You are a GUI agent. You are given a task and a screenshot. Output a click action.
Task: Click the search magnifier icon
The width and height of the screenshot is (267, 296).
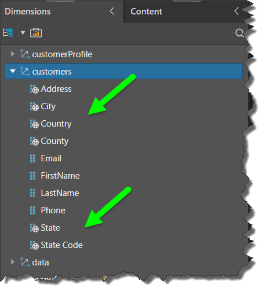tap(240, 33)
